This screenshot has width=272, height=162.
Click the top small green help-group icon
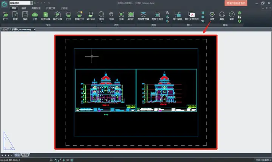pos(240,13)
